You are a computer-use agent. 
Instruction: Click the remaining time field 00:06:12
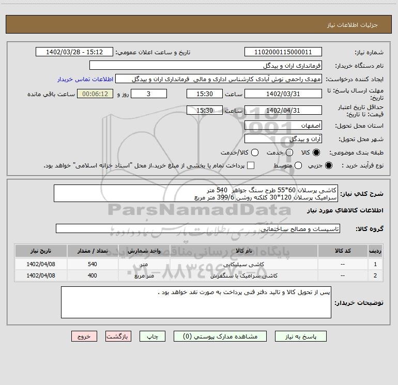[x=95, y=94]
